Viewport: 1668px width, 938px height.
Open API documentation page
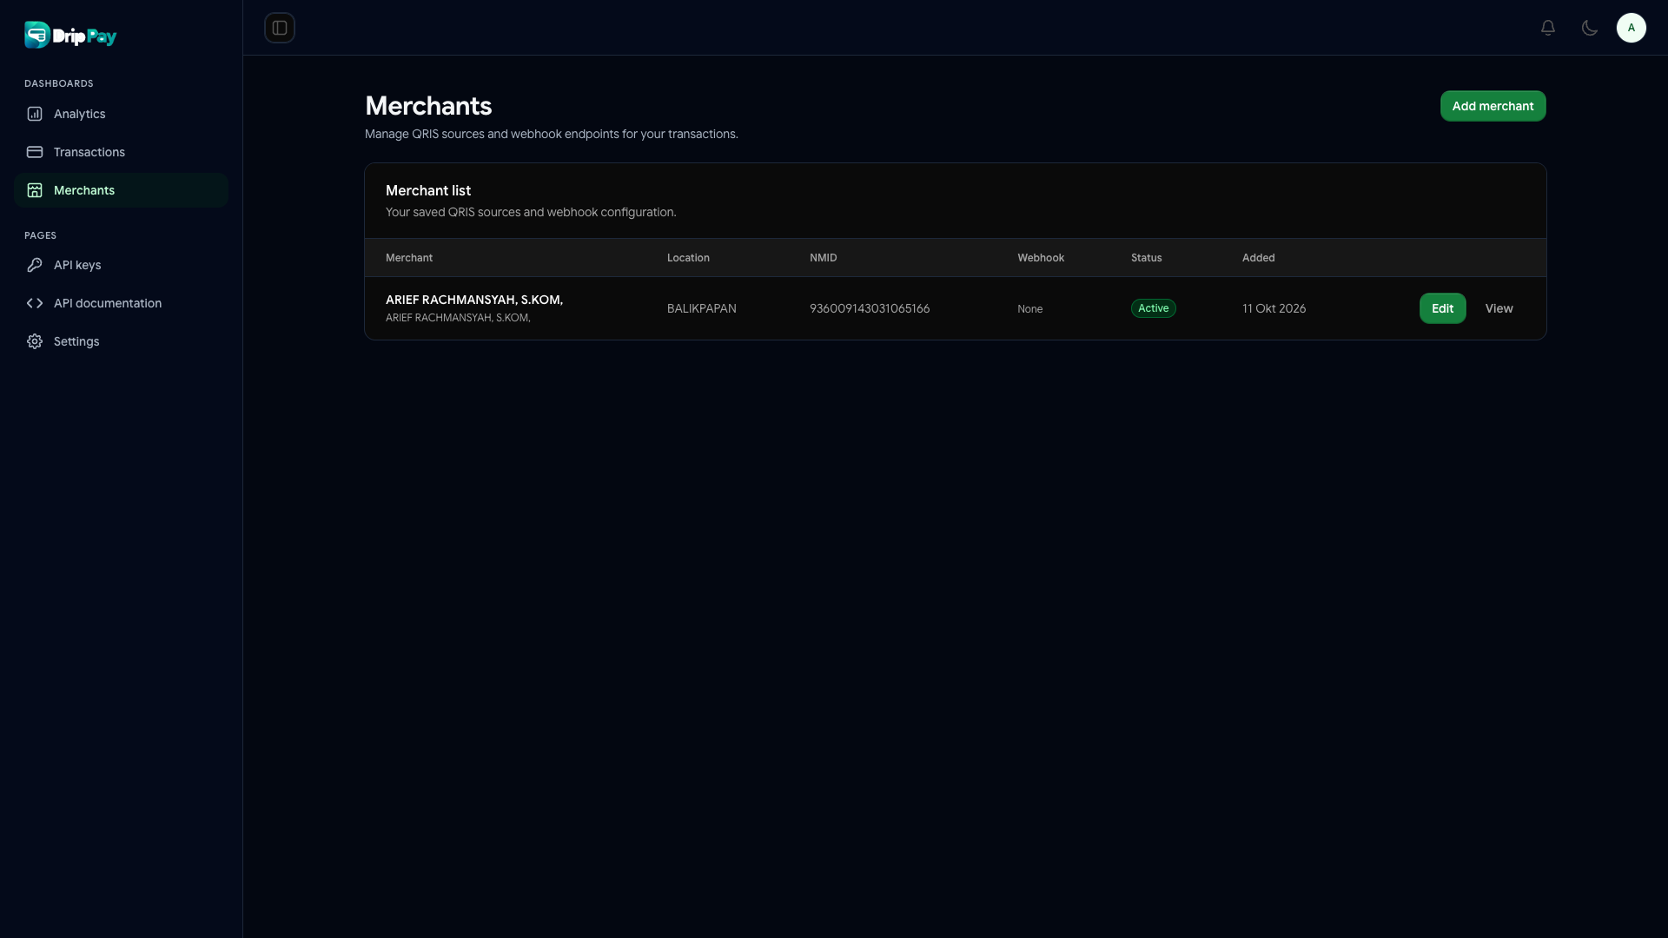(x=121, y=303)
